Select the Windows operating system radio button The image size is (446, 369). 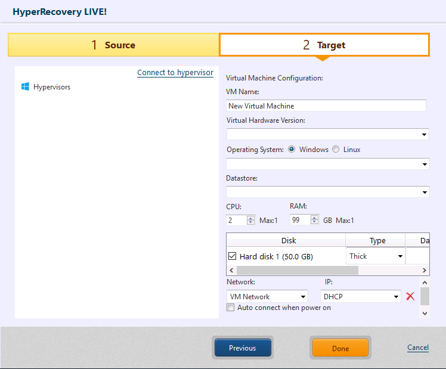pyautogui.click(x=292, y=150)
